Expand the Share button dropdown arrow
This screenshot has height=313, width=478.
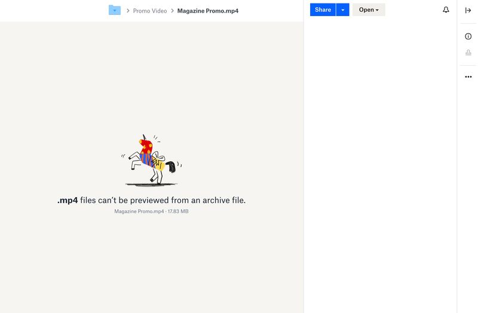click(342, 10)
